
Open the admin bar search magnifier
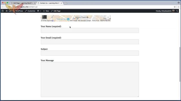[177, 11]
